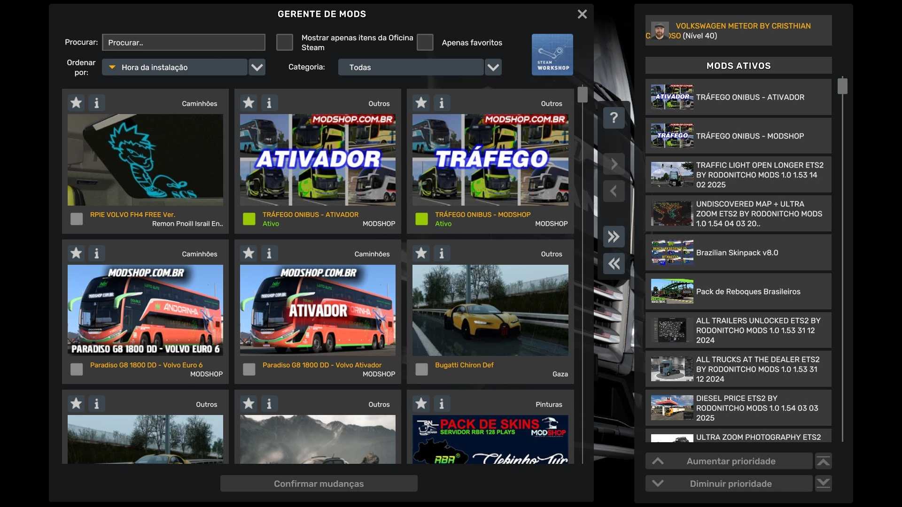Move mod to bottom priority icon
This screenshot has height=507, width=902.
[x=823, y=484]
